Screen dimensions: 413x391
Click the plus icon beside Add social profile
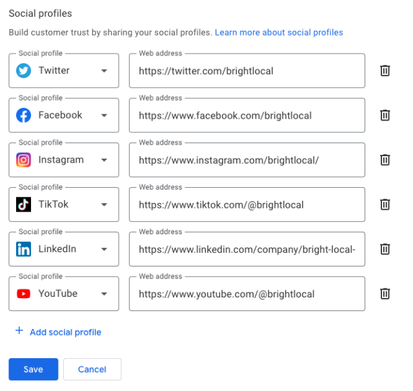tap(19, 331)
